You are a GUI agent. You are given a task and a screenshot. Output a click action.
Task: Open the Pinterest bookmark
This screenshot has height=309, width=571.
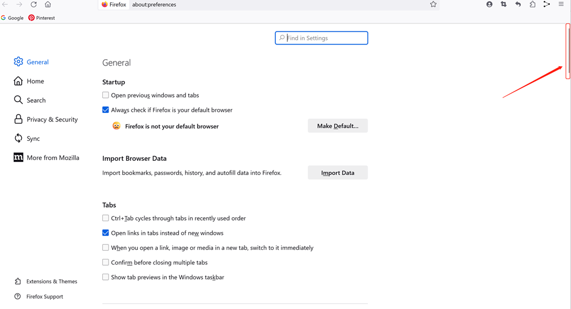[x=42, y=18]
